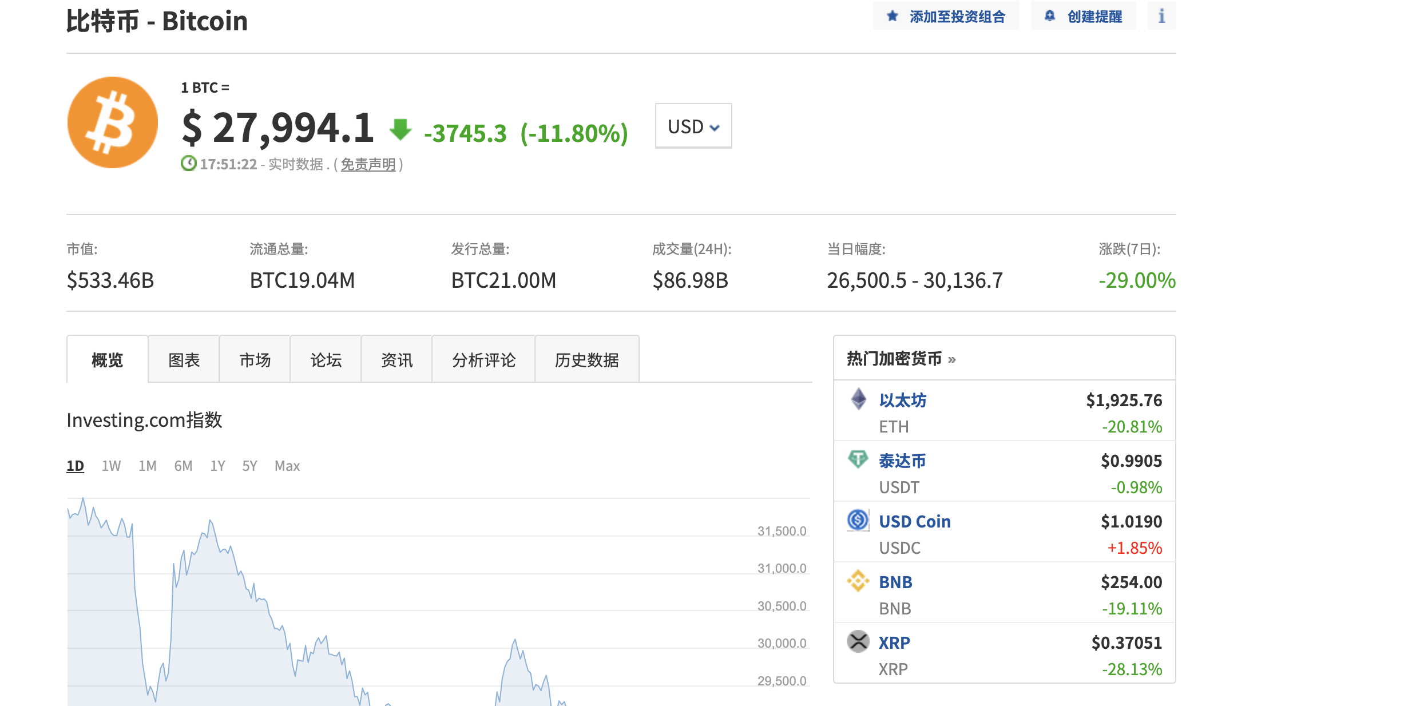Screen dimensions: 1404x706
Task: Switch to the 历史数据 tab
Action: point(586,360)
